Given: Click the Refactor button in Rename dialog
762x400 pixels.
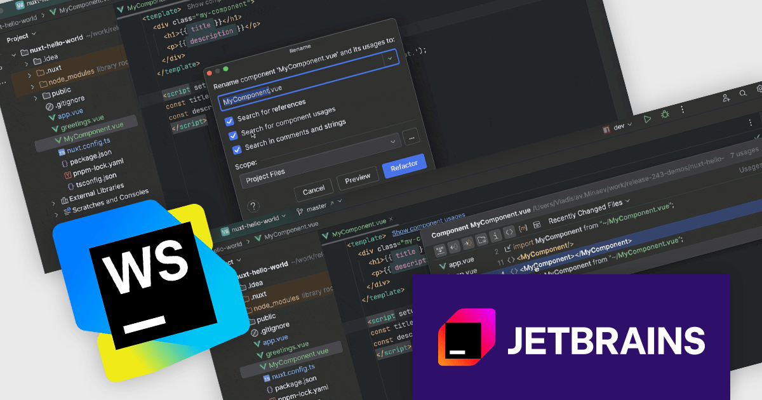Looking at the screenshot, I should [x=404, y=166].
